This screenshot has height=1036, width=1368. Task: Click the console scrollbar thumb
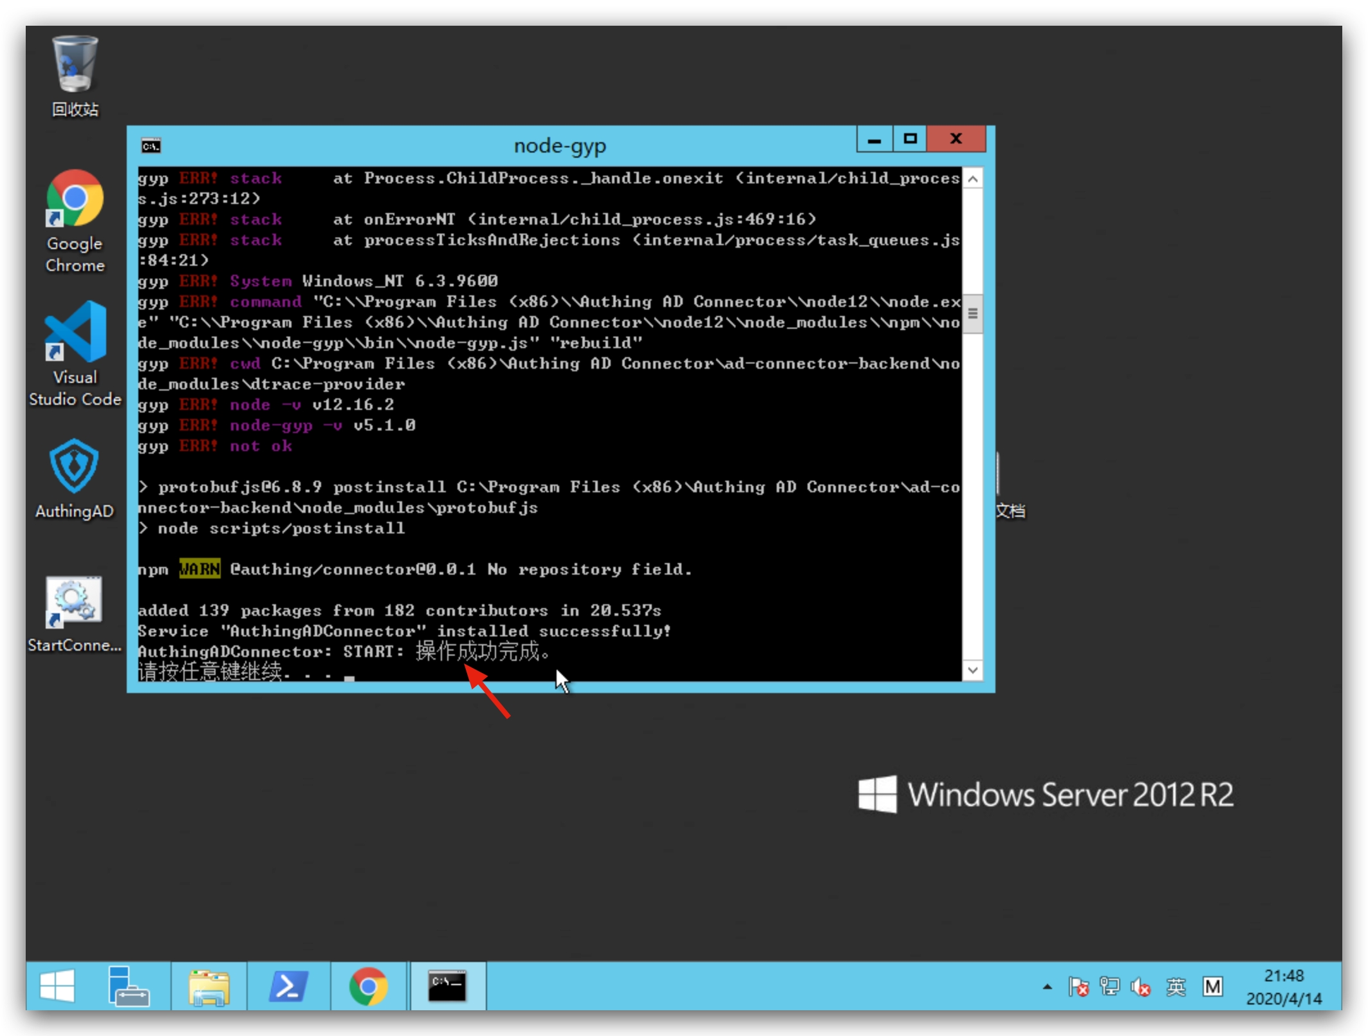tap(972, 314)
